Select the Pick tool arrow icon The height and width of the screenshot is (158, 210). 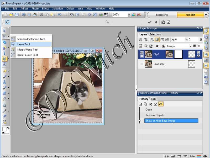tap(4, 31)
